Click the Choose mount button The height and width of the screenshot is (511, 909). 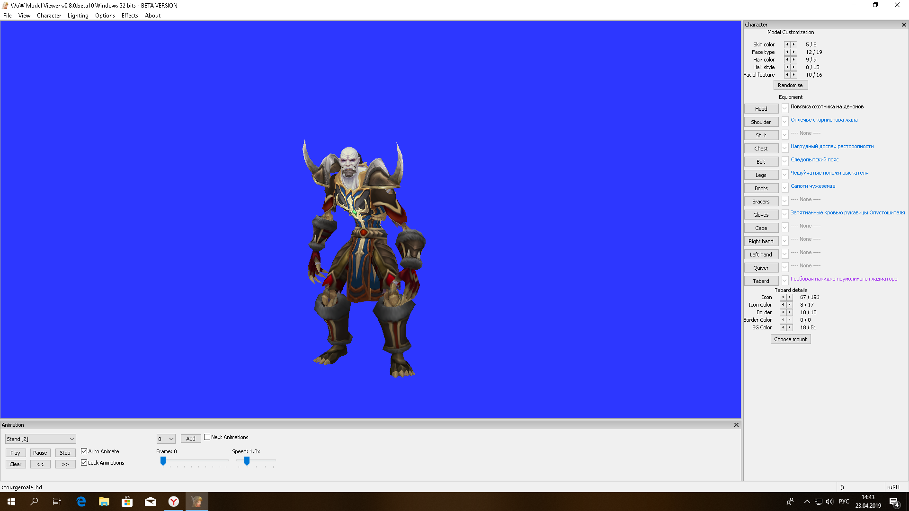pyautogui.click(x=790, y=339)
